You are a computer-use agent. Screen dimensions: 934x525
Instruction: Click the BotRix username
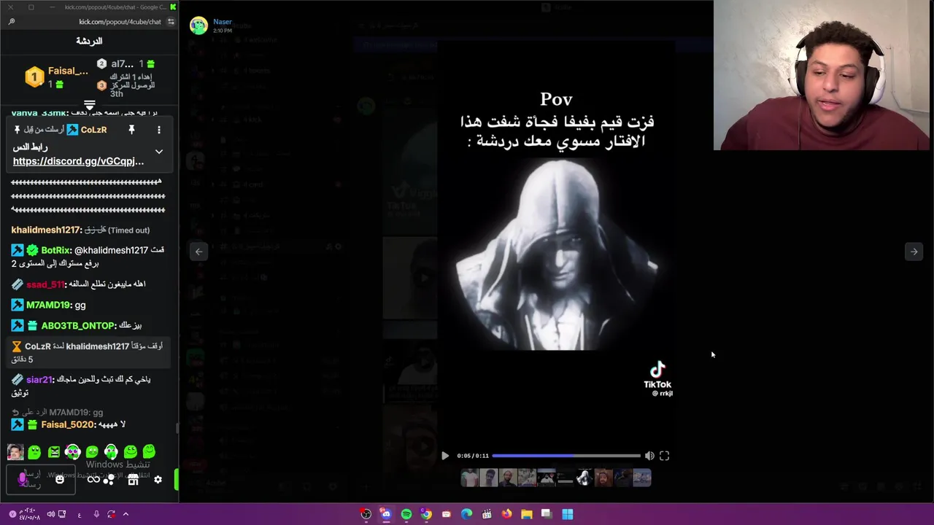pos(56,250)
